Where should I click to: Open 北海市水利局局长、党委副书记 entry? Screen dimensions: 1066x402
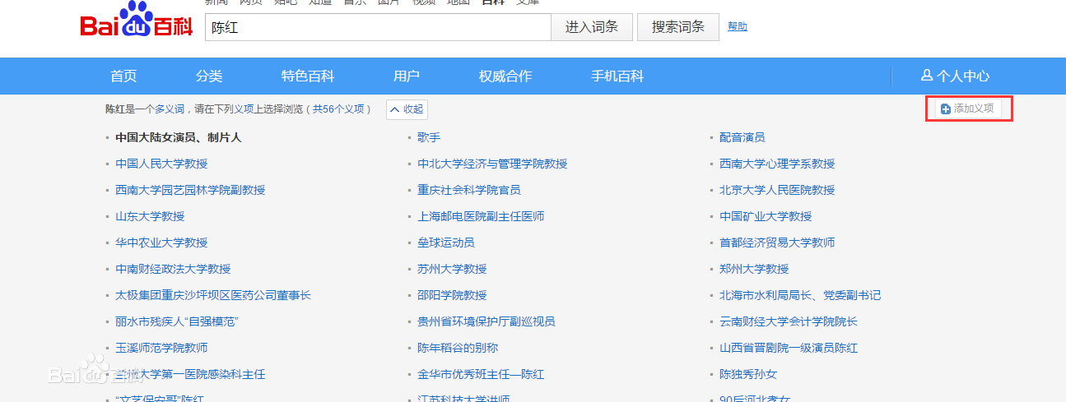tap(800, 295)
